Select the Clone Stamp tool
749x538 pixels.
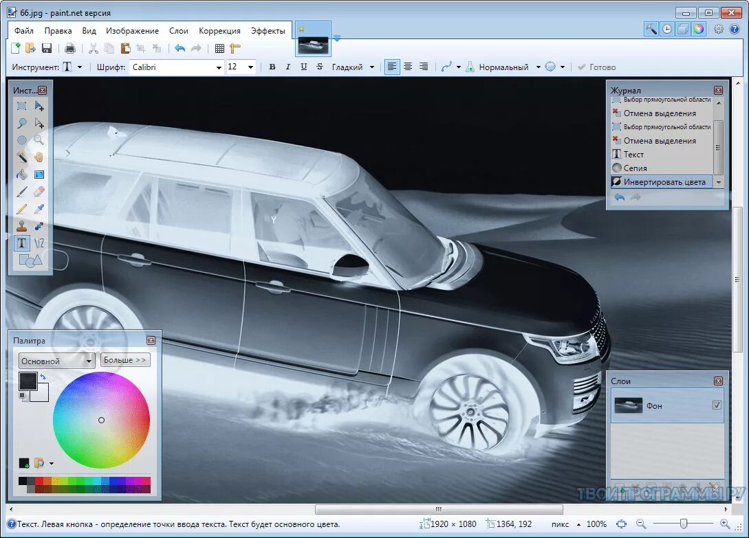21,226
